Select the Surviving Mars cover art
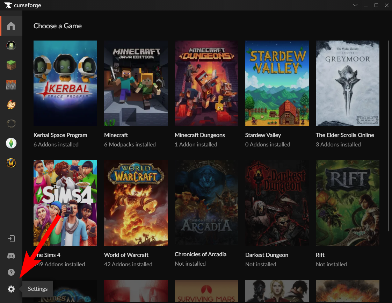This screenshot has width=392, height=303. pyautogui.click(x=206, y=291)
